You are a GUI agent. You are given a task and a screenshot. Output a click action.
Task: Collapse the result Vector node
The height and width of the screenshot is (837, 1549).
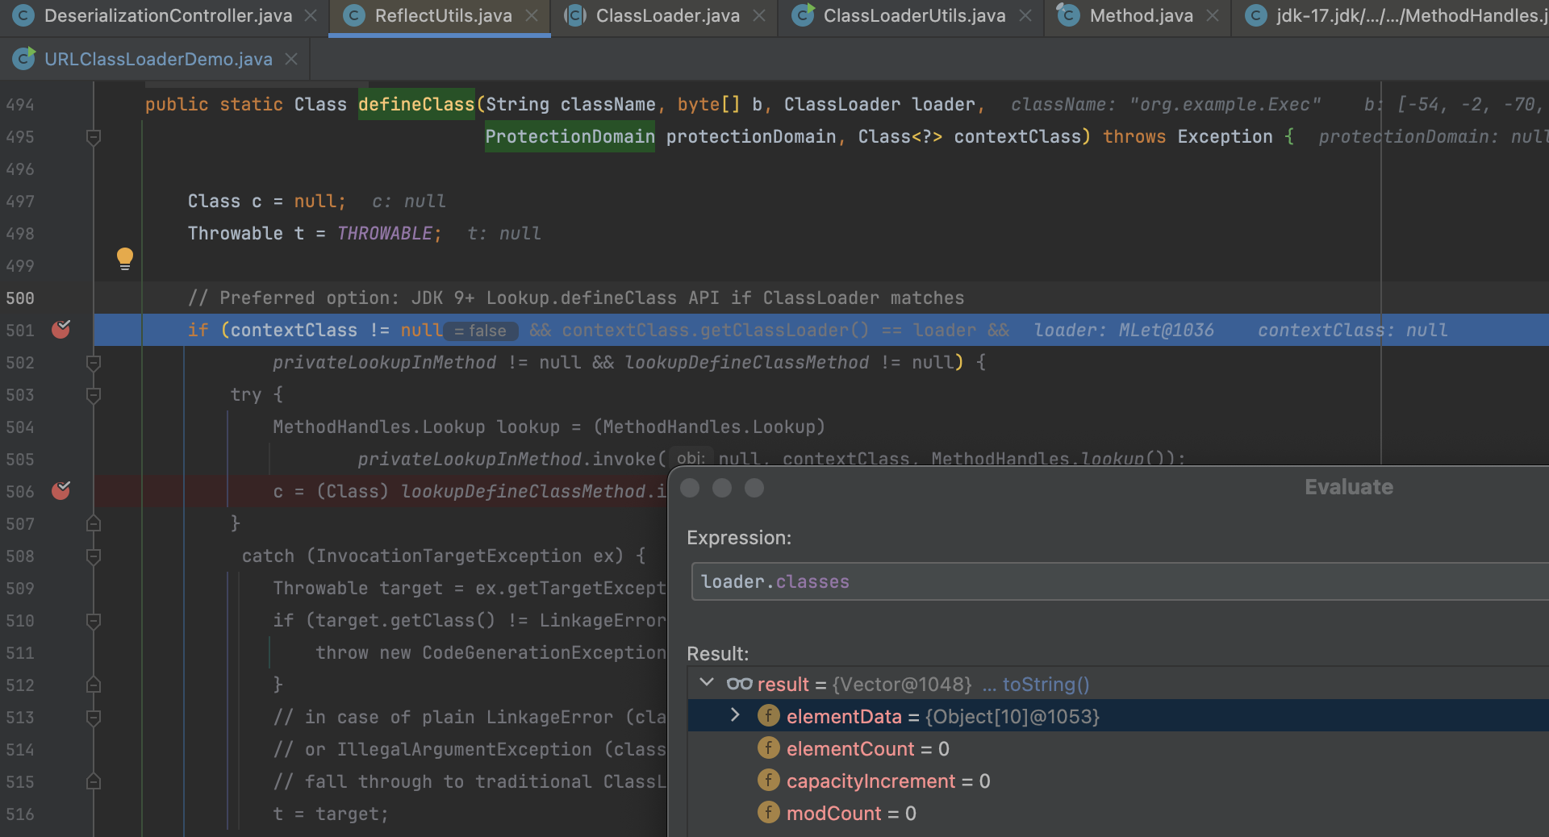pyautogui.click(x=707, y=683)
